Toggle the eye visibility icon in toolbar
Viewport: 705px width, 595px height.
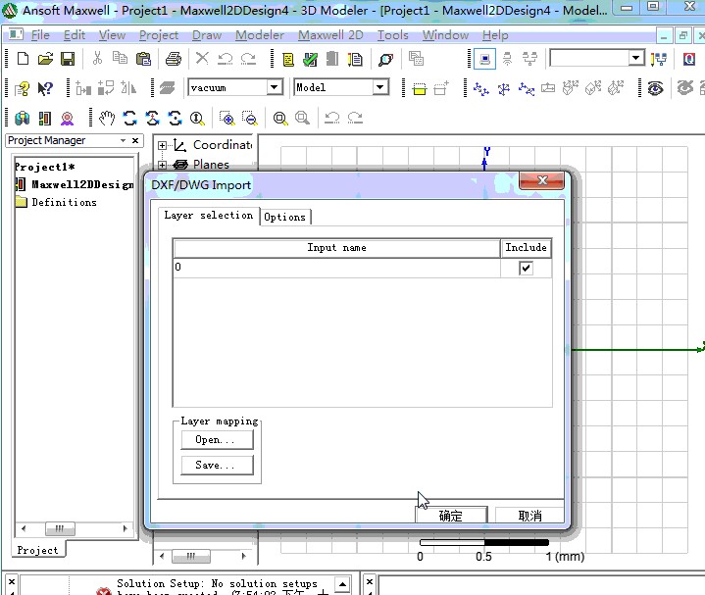pyautogui.click(x=656, y=88)
